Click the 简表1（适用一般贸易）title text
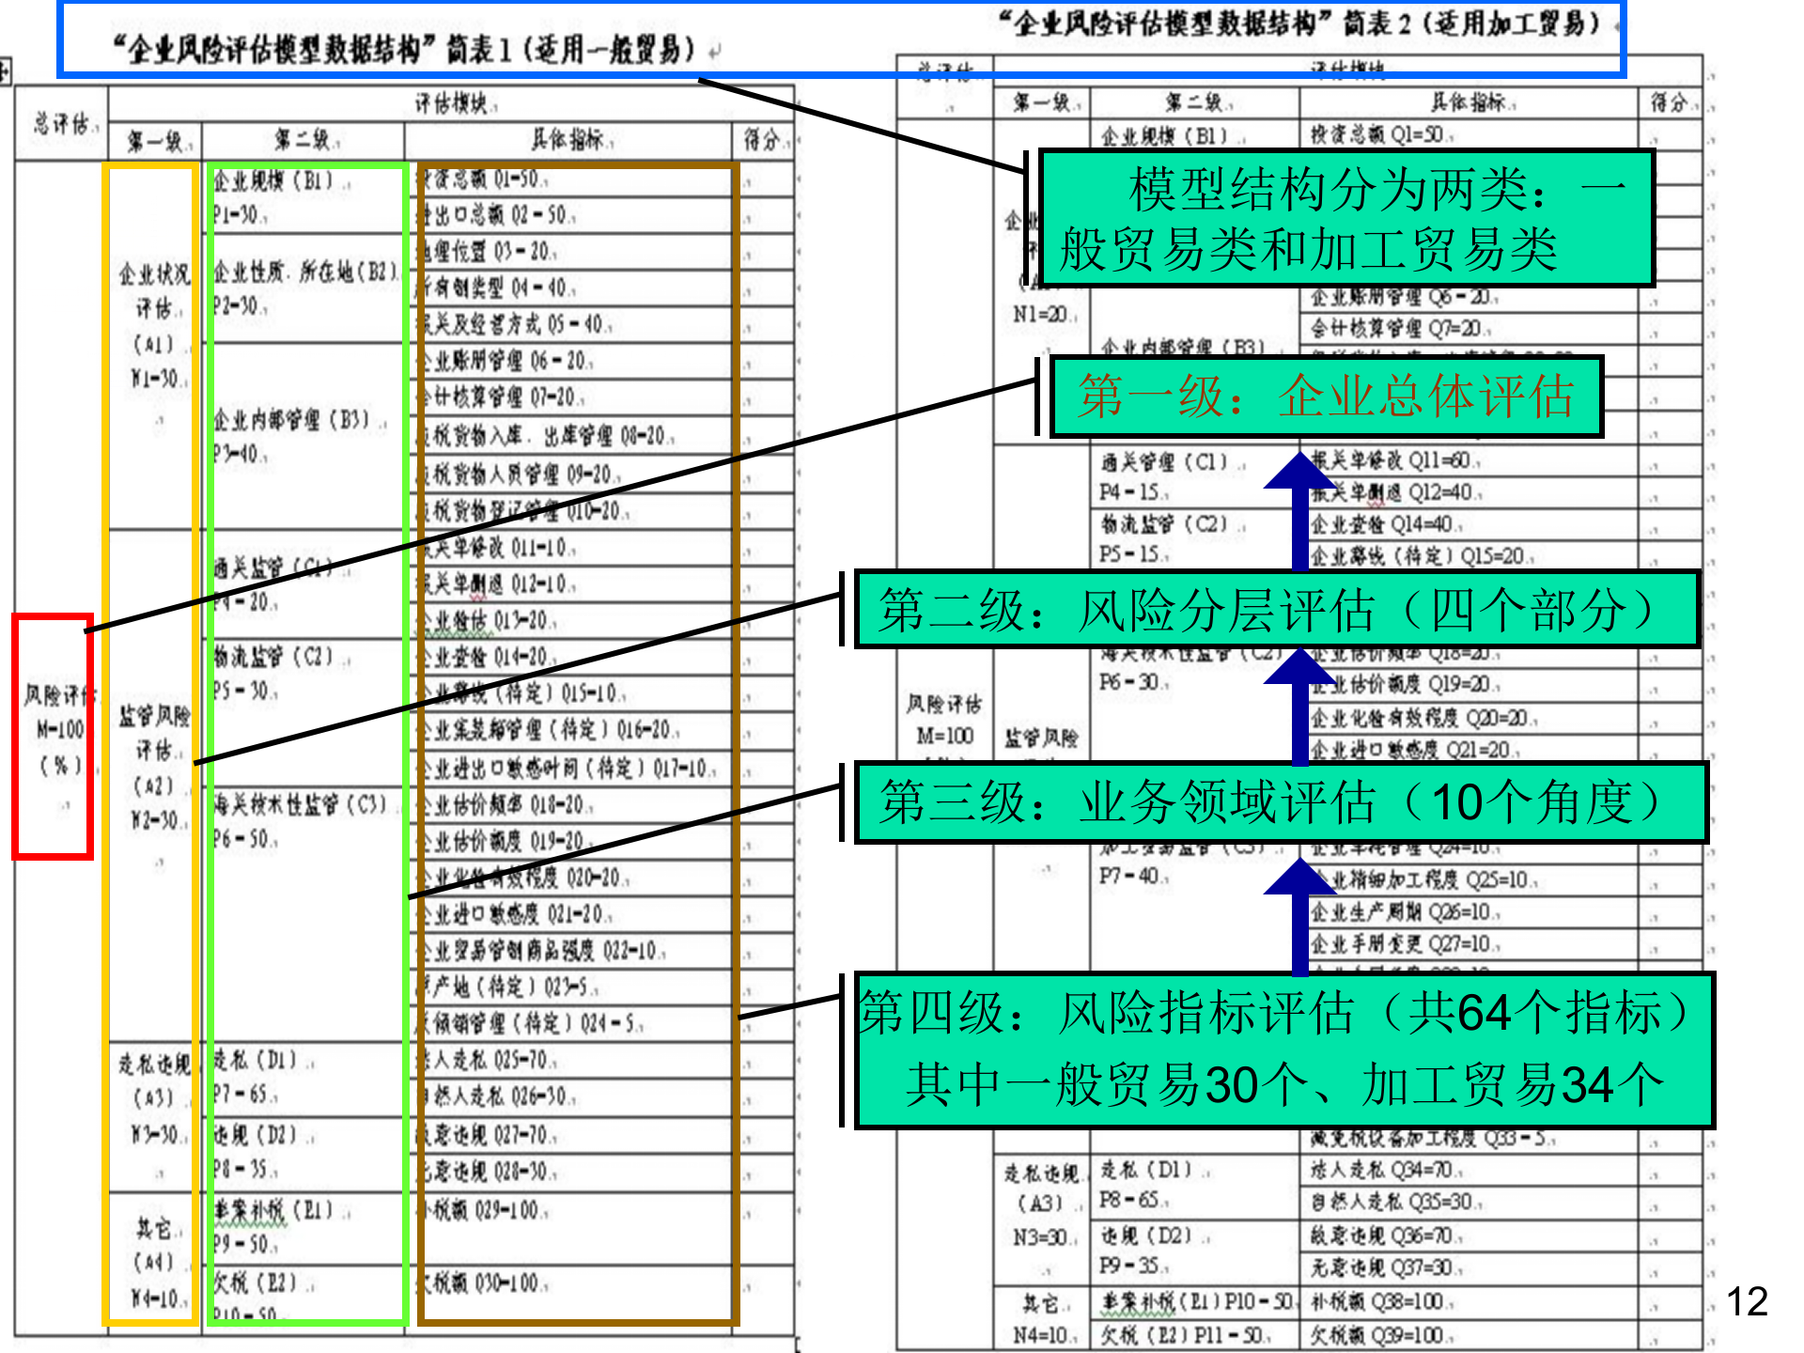 tap(404, 49)
